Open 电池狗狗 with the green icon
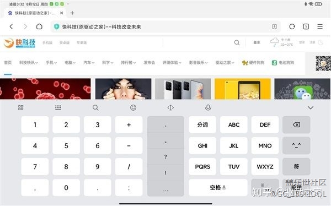331x206 pixels. point(283,63)
